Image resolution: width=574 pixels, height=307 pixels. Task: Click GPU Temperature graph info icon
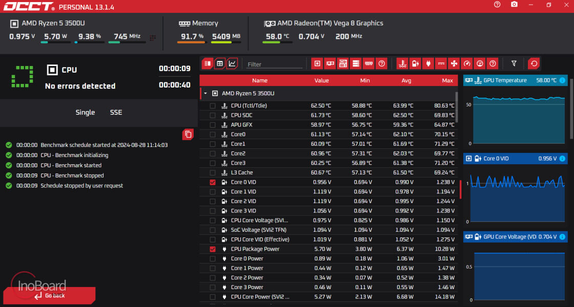tap(562, 80)
